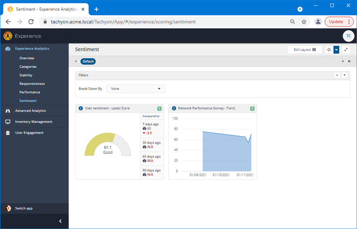Select Stability in the sidebar
This screenshot has width=357, height=229.
coord(26,75)
